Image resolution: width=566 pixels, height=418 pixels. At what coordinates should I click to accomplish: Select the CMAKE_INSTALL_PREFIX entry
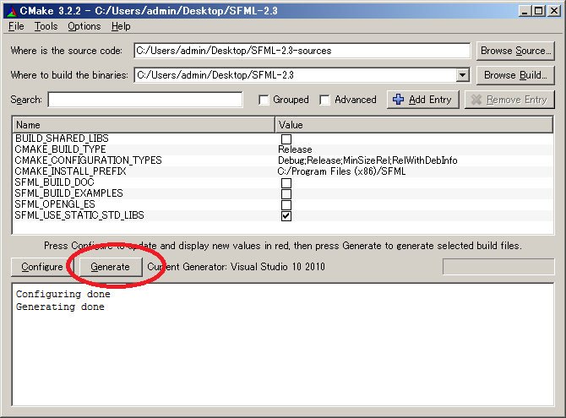tap(70, 171)
